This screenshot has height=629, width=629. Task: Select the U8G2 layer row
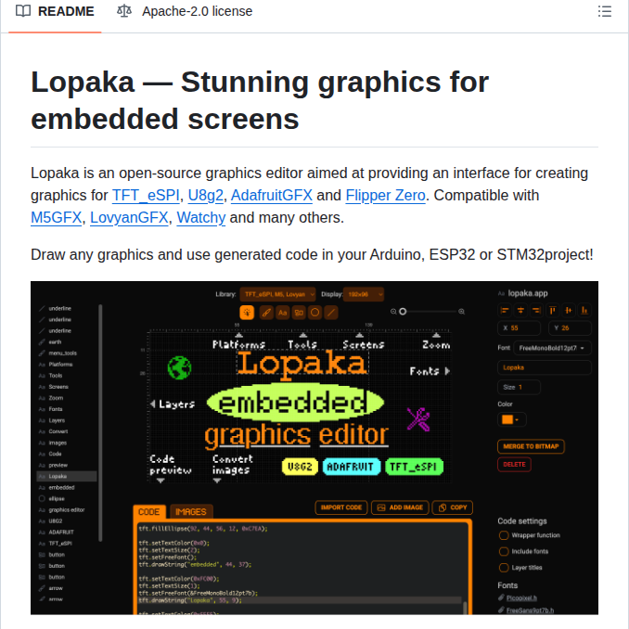(68, 521)
